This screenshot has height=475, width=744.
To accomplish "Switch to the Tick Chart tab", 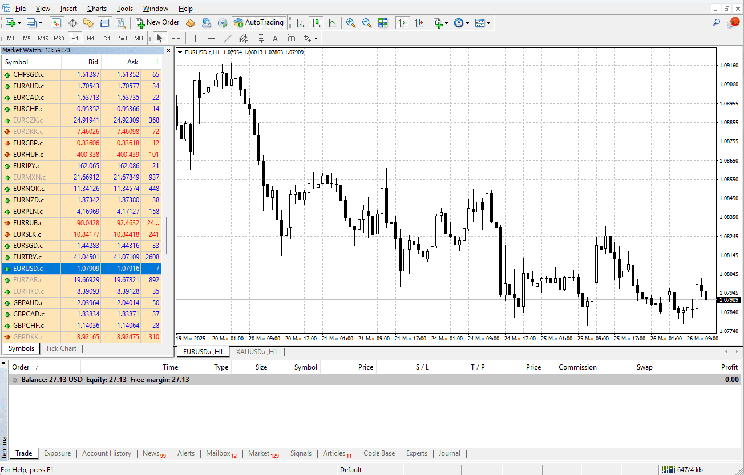I will click(61, 348).
